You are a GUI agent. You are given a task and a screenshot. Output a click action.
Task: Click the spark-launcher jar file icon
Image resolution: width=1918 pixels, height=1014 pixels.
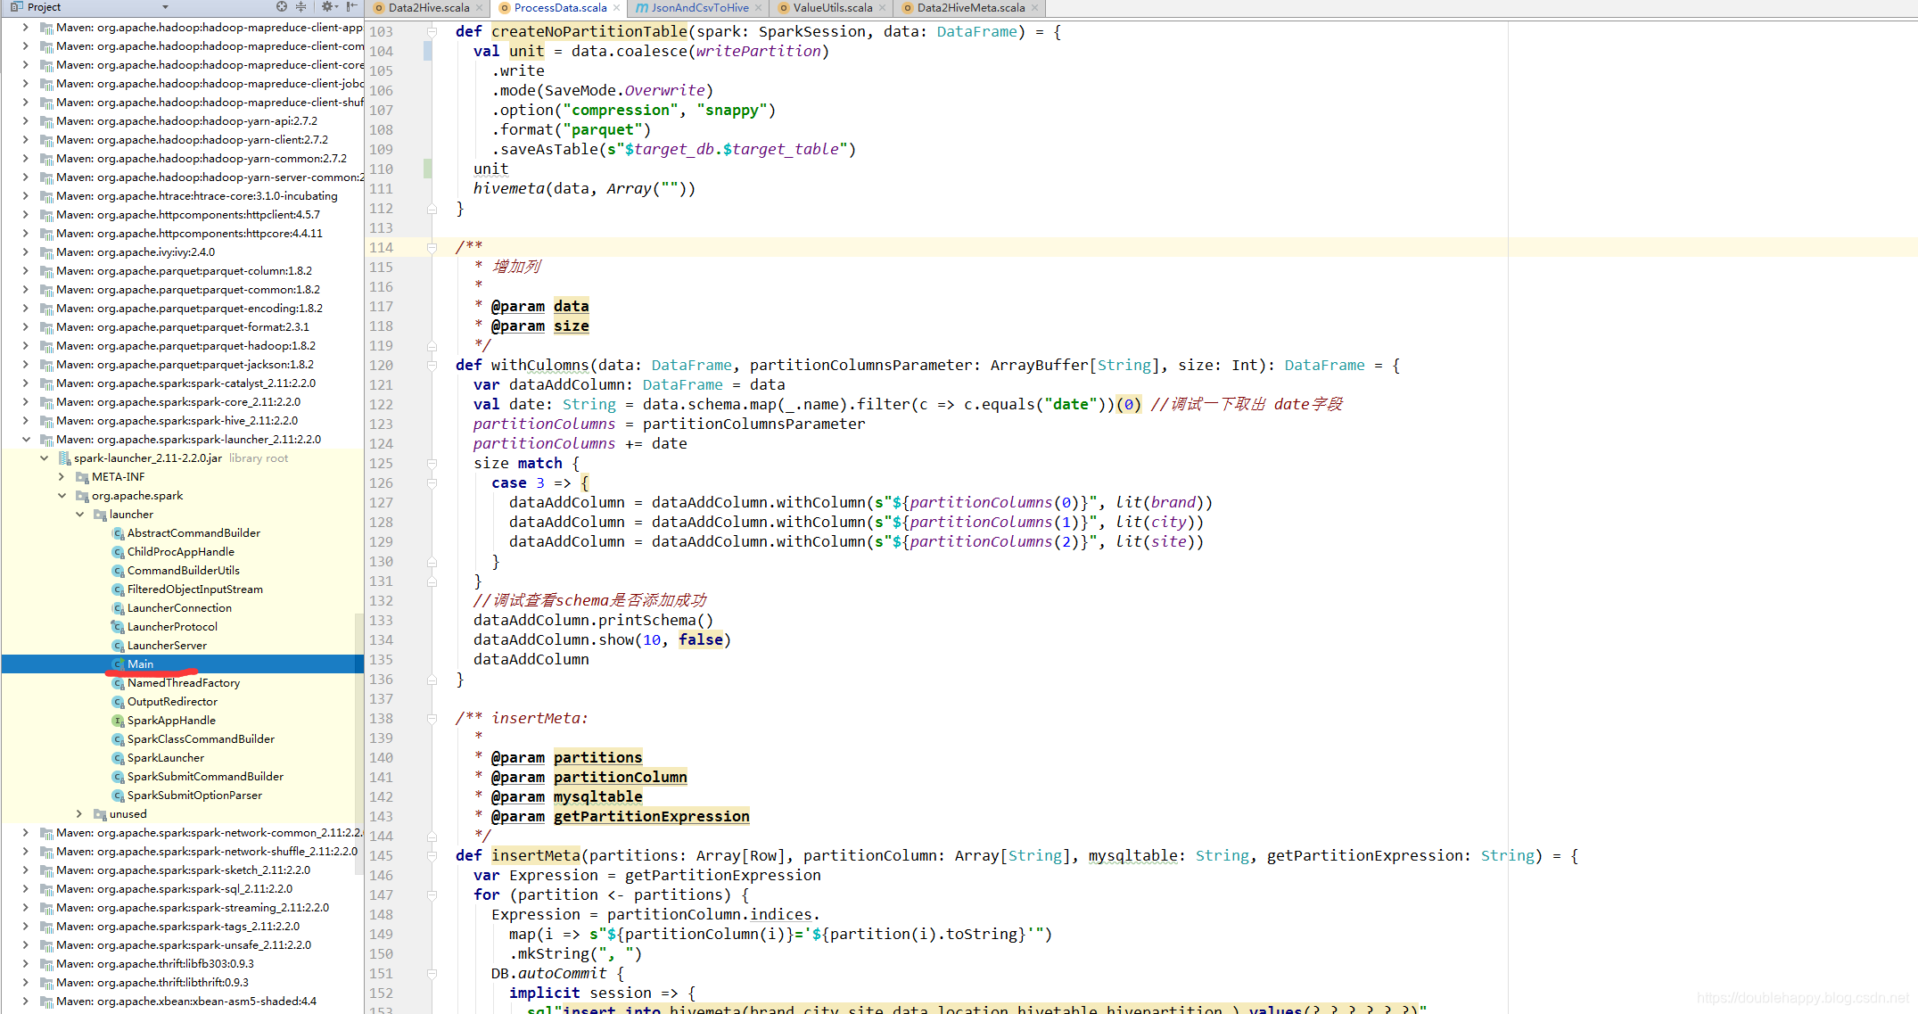64,458
